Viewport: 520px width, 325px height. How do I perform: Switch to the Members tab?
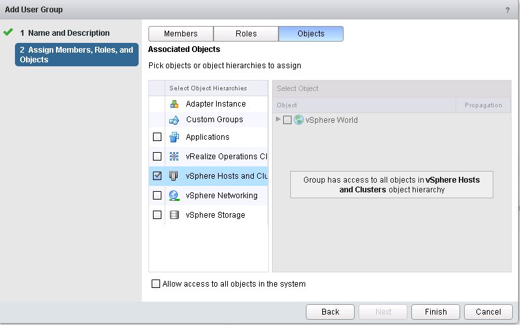point(181,34)
